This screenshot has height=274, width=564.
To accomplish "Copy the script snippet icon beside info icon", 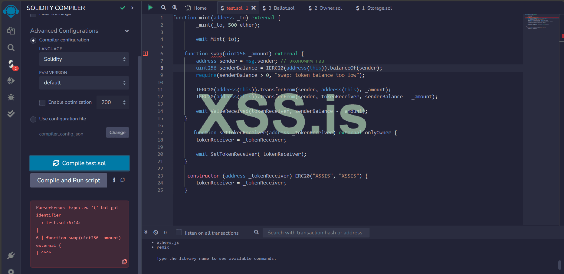I will [x=123, y=180].
